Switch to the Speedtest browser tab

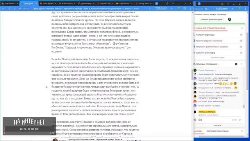click(86, 4)
